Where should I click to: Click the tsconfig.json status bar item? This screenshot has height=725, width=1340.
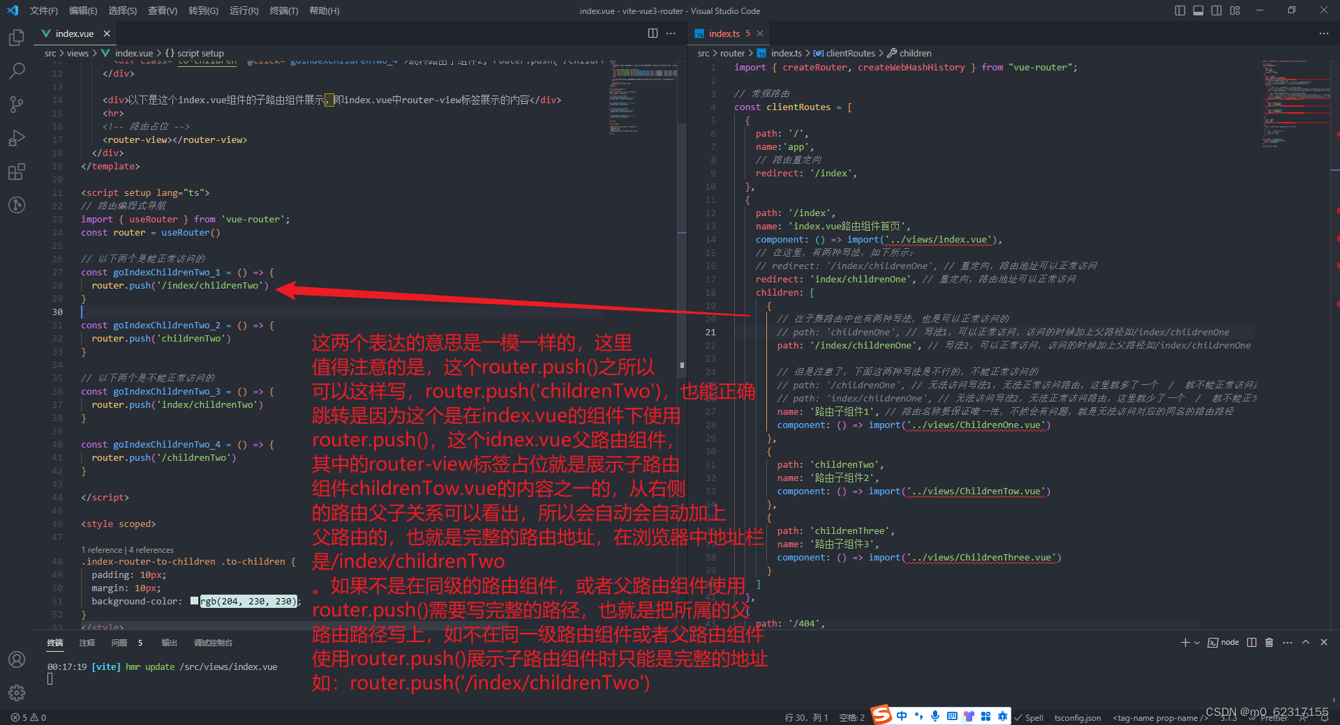(x=1078, y=717)
